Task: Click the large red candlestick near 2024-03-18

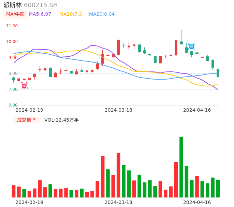Action: click(x=118, y=47)
